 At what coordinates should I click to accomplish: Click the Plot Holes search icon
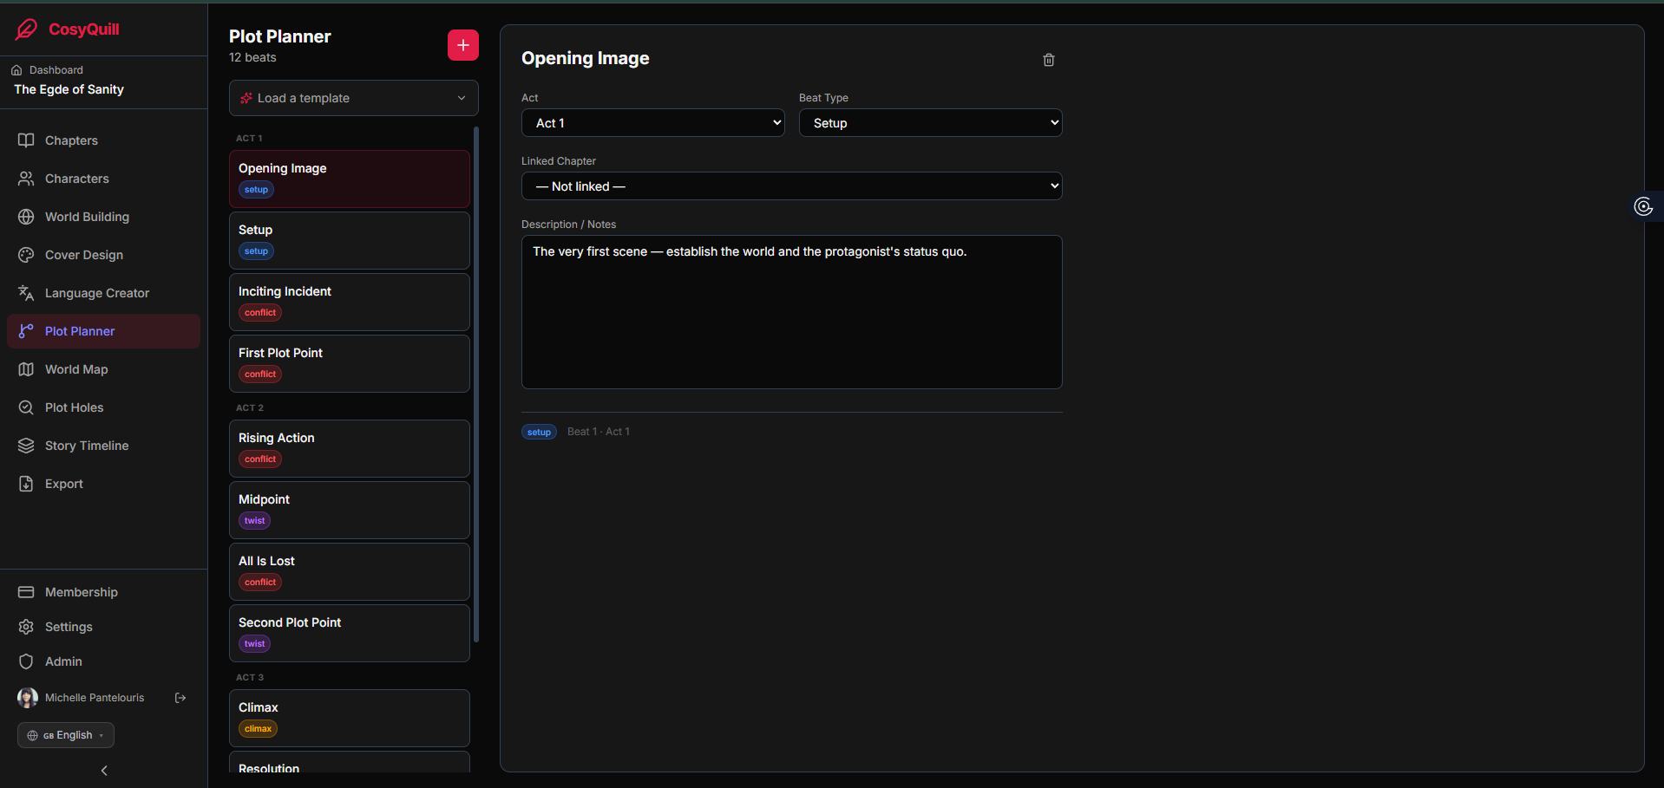point(26,407)
